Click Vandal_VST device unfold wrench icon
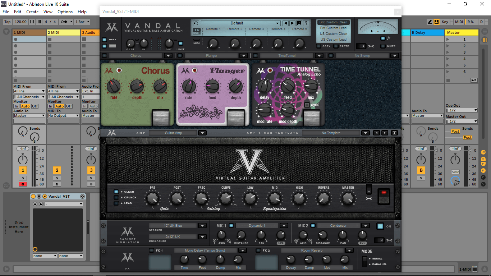Viewport: 491px width, 276px height. (45, 197)
